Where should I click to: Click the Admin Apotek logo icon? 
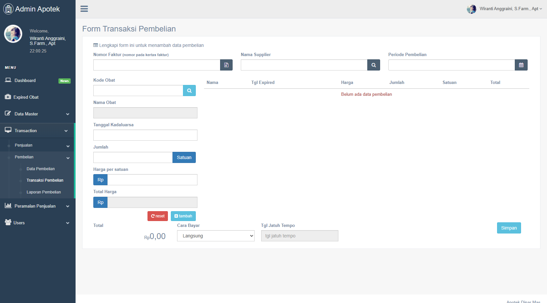pyautogui.click(x=8, y=9)
